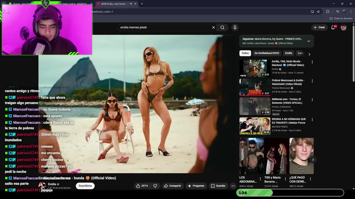This screenshot has height=199, width=355.
Task: Open the LOS ABDOMINA short thumbnail
Action: (x=252, y=156)
